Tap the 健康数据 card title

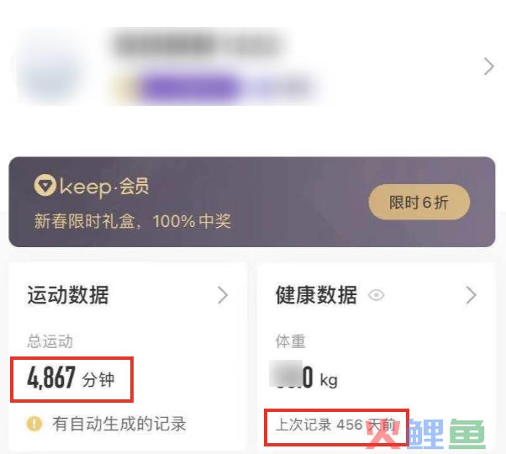click(x=316, y=295)
